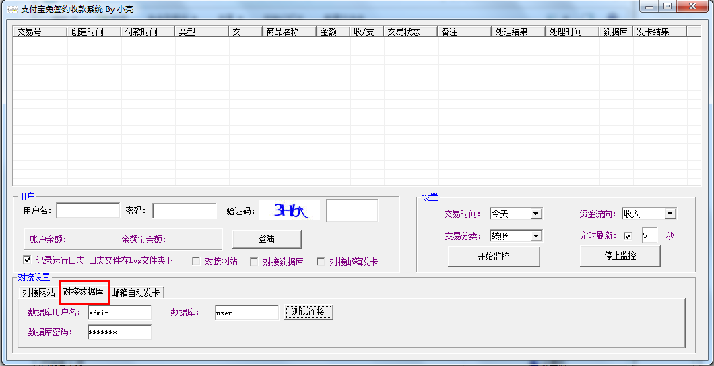714x366 pixels.
Task: Click the 数据库用户名 field containing admin
Action: coord(119,313)
